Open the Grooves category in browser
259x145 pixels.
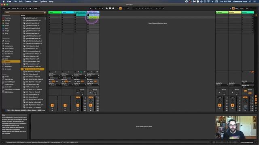(x=8, y=64)
